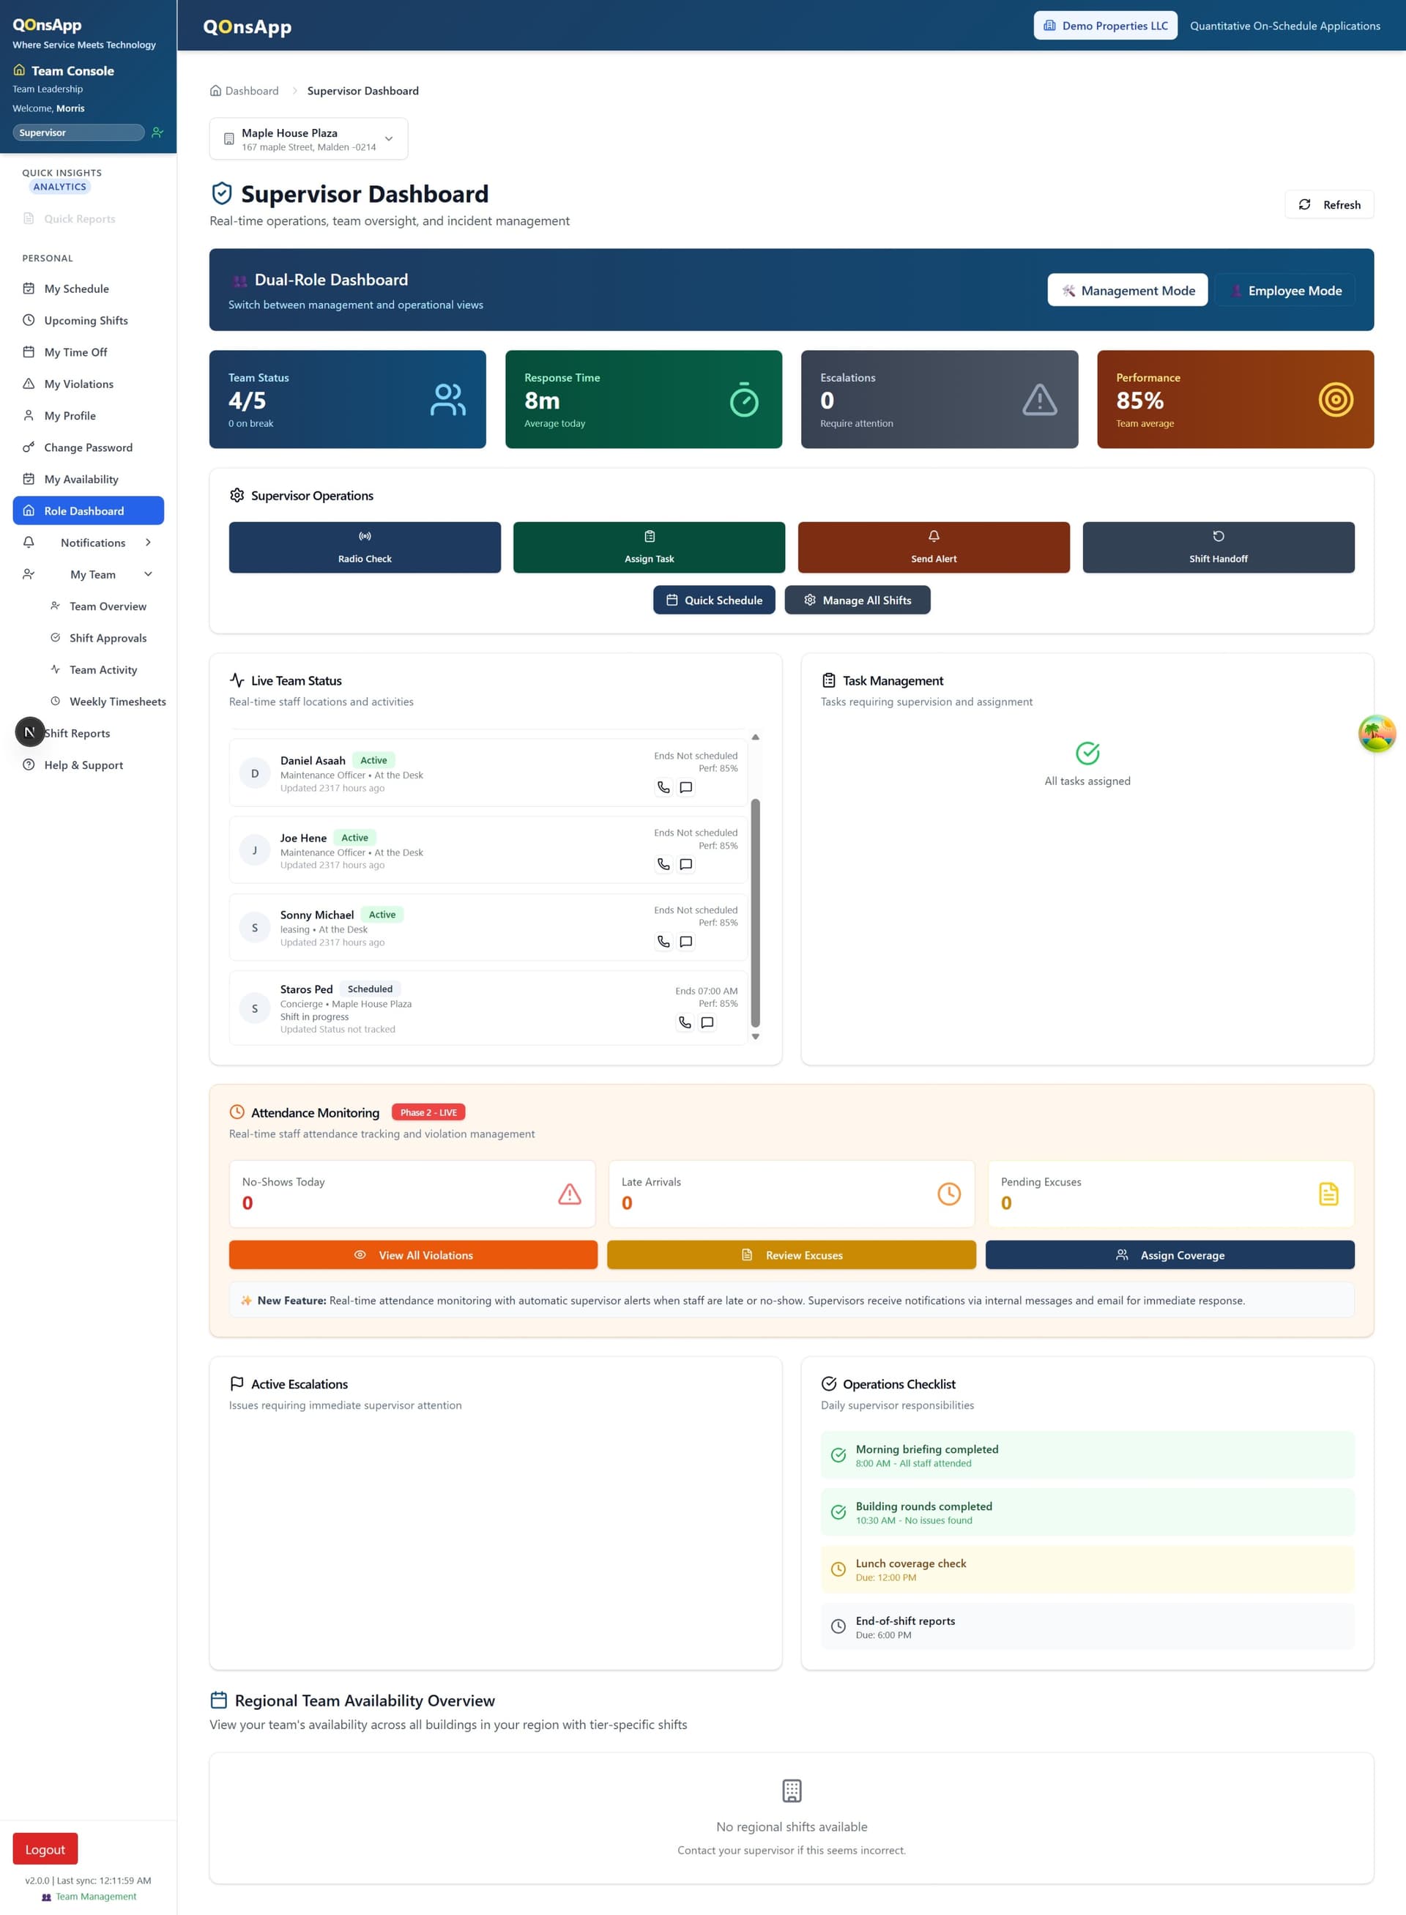
Task: Click the Logout button
Action: coord(44,1848)
